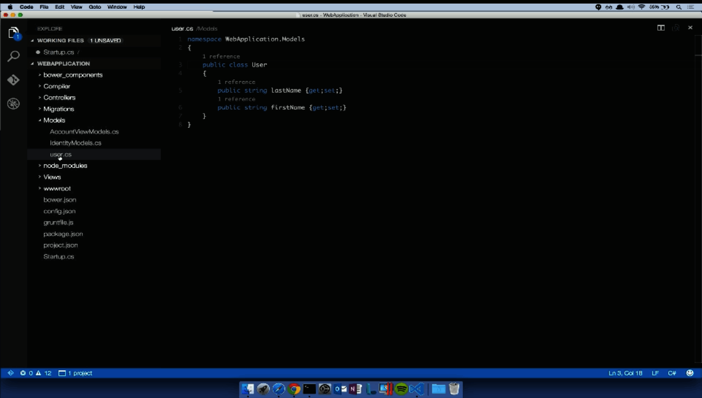Viewport: 702px width, 398px height.
Task: Select Startup.cs under Working Files
Action: pyautogui.click(x=59, y=52)
